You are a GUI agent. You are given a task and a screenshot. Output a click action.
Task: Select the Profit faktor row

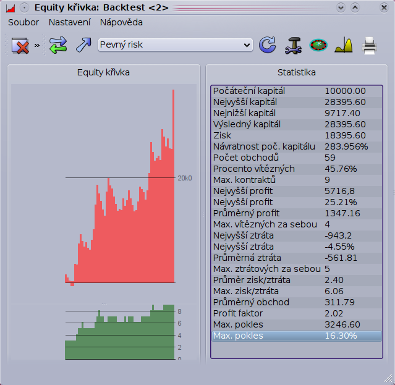(x=297, y=313)
